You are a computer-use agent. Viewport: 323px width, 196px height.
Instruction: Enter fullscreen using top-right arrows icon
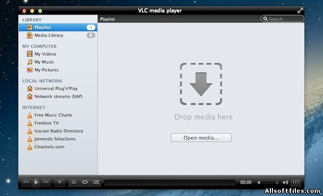(300, 10)
